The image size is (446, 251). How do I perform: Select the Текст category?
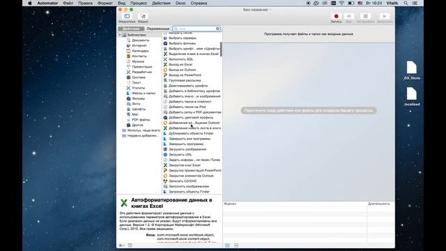[137, 82]
